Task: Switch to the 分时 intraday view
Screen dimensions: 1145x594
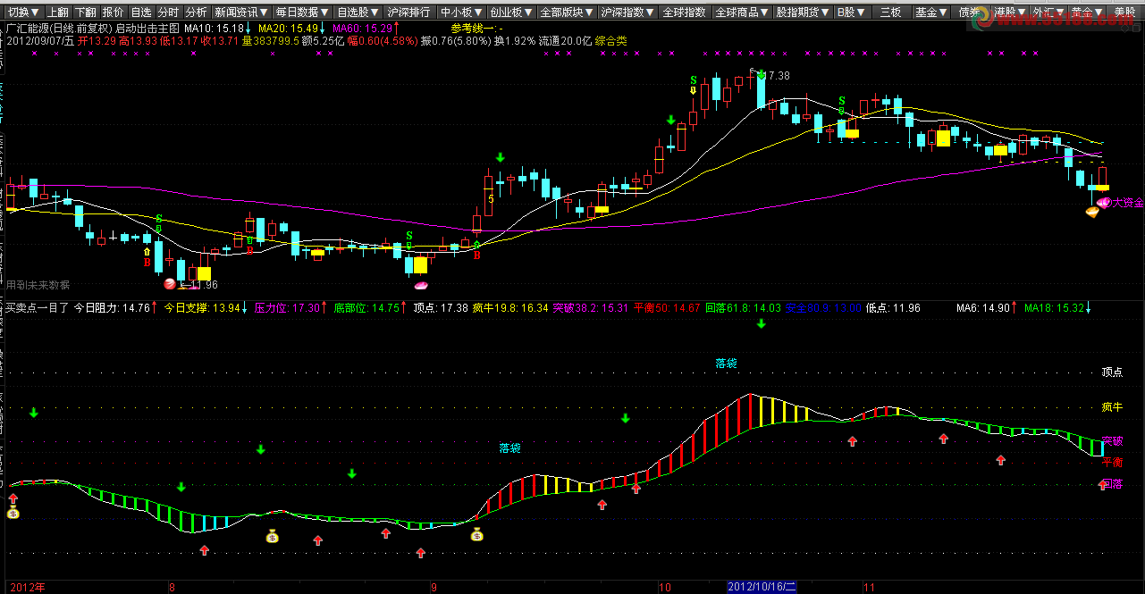Action: coord(168,13)
